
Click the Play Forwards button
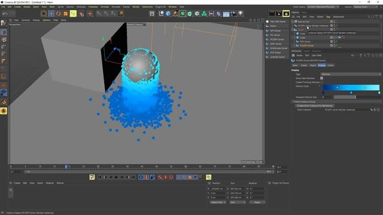117,177
